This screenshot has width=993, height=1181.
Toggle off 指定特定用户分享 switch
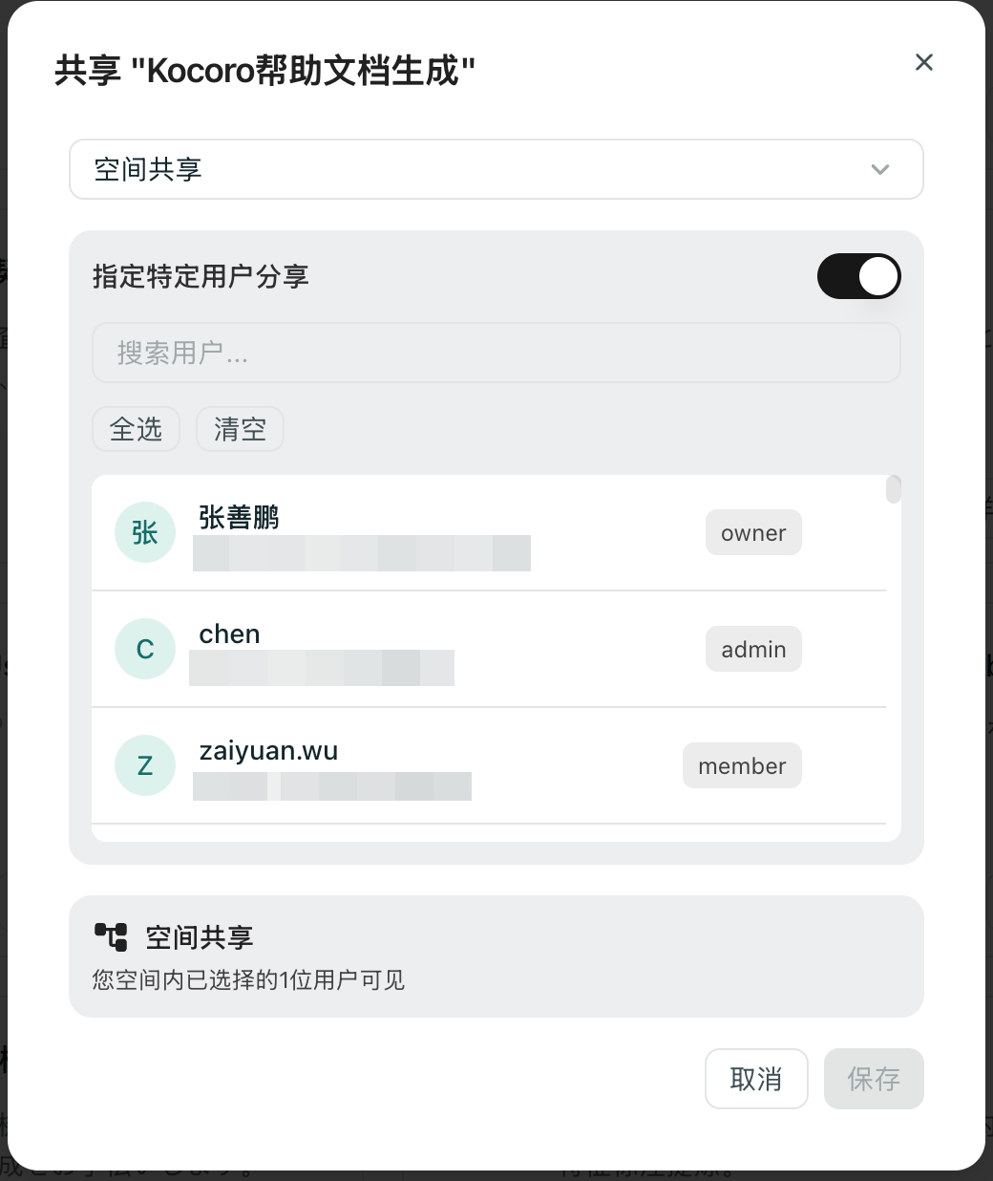[858, 276]
